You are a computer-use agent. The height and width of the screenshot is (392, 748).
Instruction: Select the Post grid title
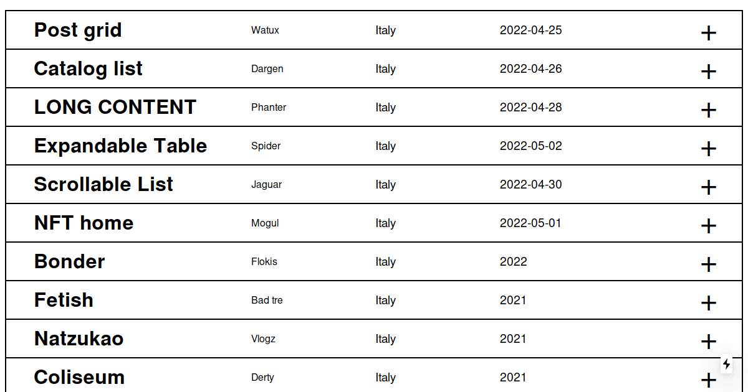click(x=78, y=30)
